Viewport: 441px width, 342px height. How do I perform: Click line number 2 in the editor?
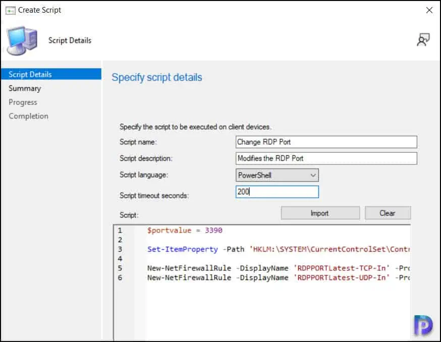[120, 240]
